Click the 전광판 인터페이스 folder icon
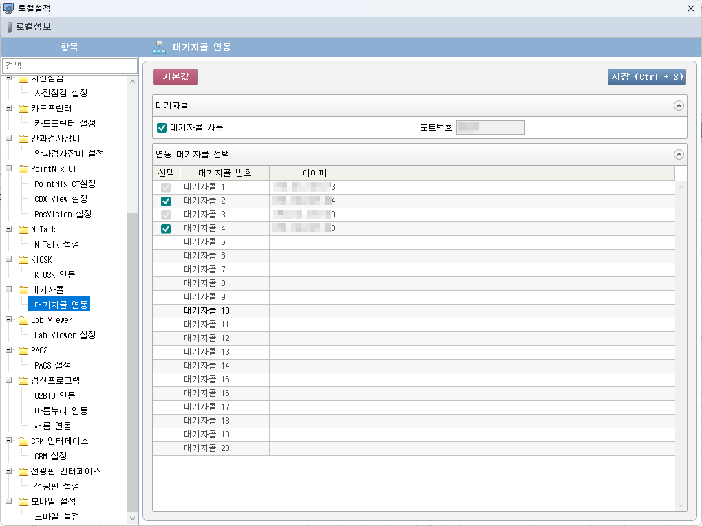Viewport: 702px width, 526px height. tap(23, 472)
